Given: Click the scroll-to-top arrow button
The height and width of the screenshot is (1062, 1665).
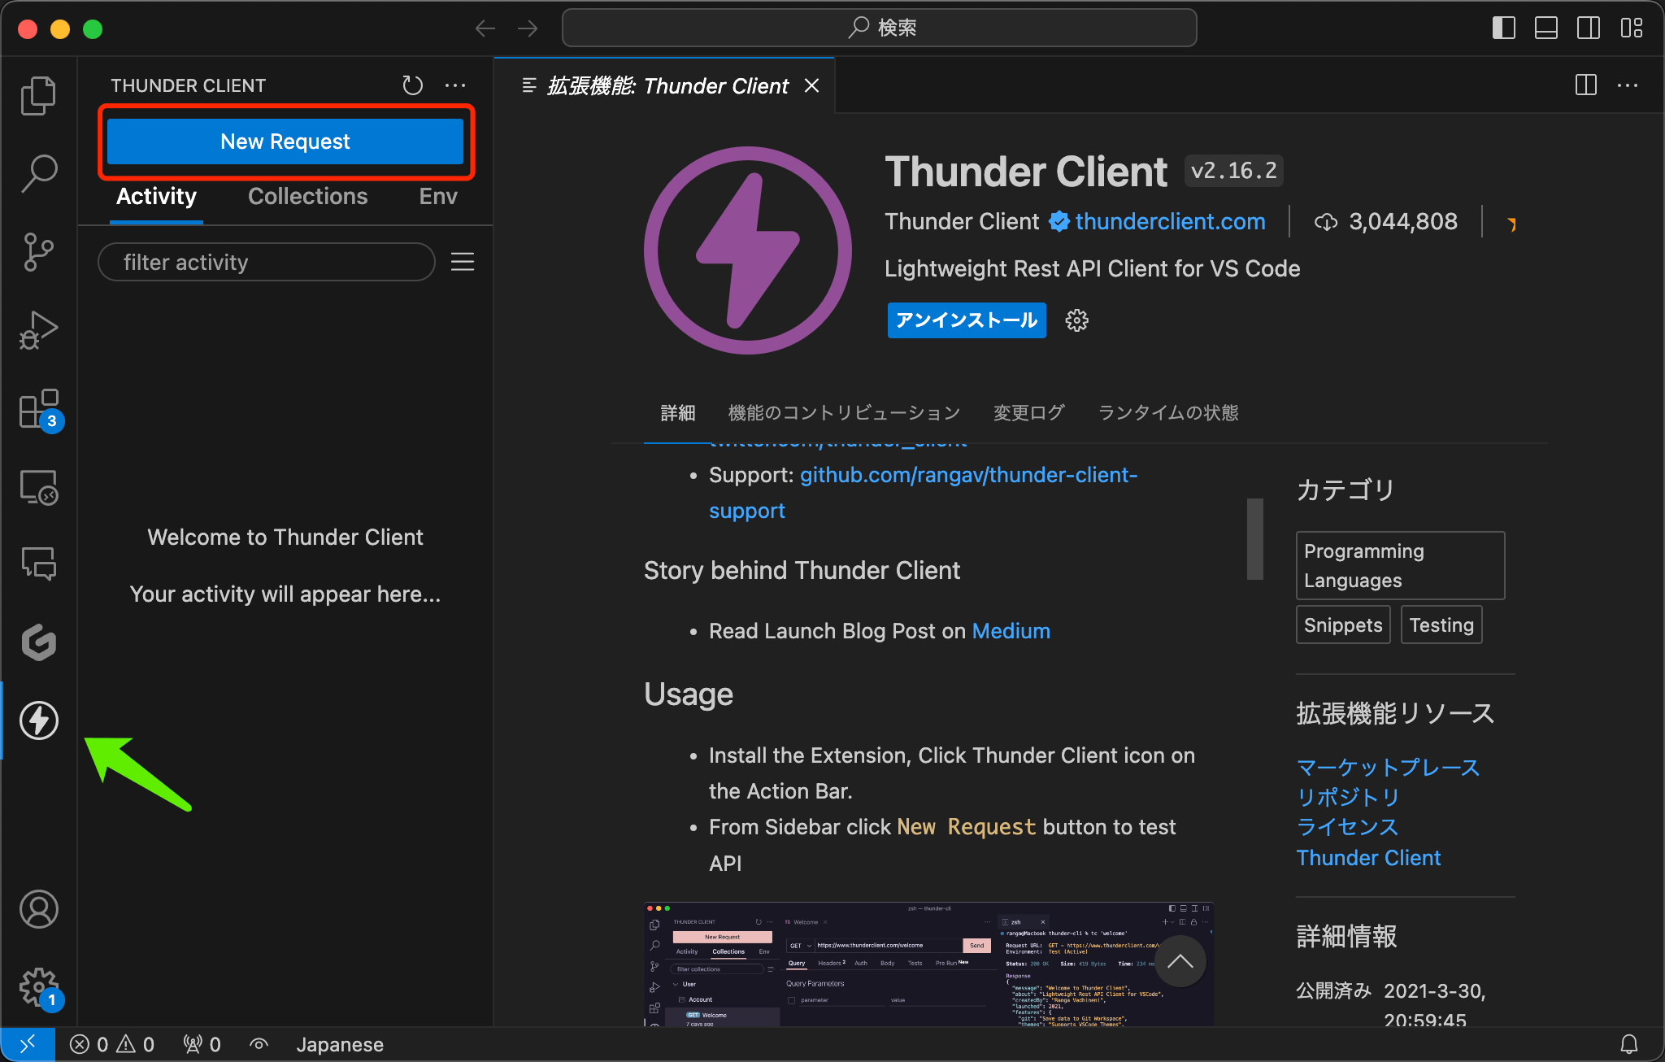Looking at the screenshot, I should coord(1180,961).
